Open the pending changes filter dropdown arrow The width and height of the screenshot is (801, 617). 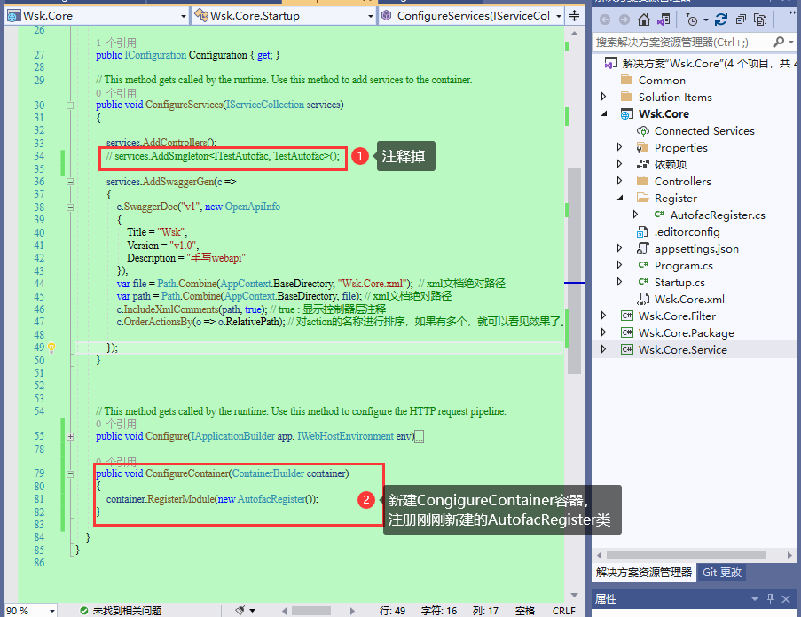(706, 20)
